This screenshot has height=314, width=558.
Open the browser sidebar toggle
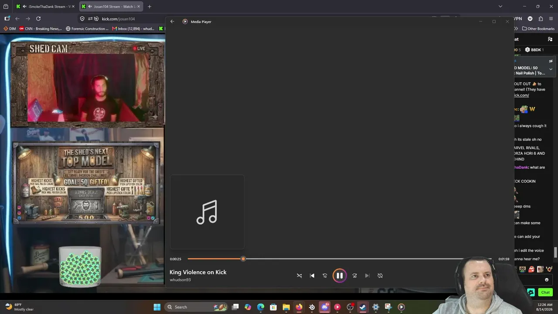tap(7, 19)
